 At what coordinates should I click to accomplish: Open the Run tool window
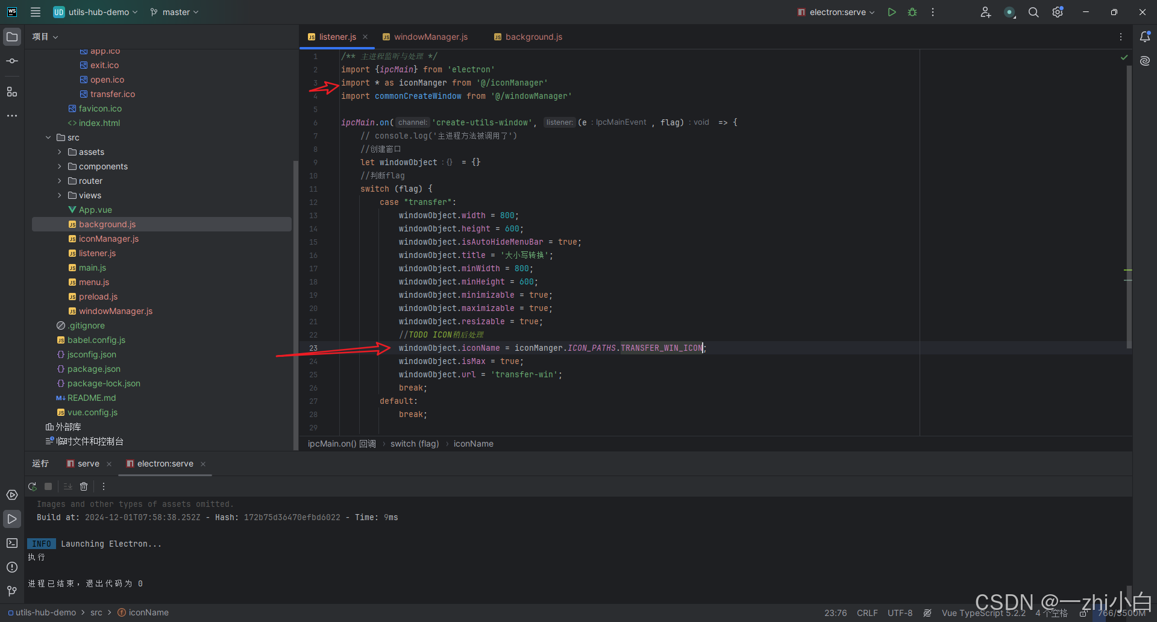point(12,519)
